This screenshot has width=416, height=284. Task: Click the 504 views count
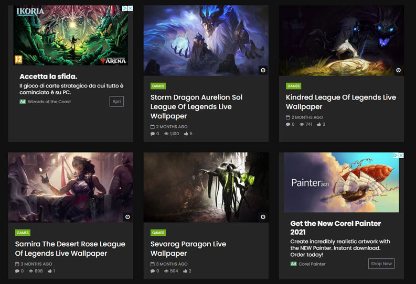pyautogui.click(x=174, y=271)
